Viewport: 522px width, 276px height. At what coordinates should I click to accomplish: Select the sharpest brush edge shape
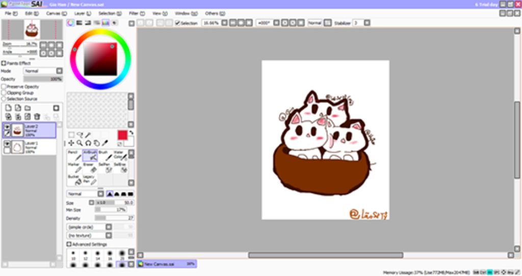pyautogui.click(x=110, y=194)
